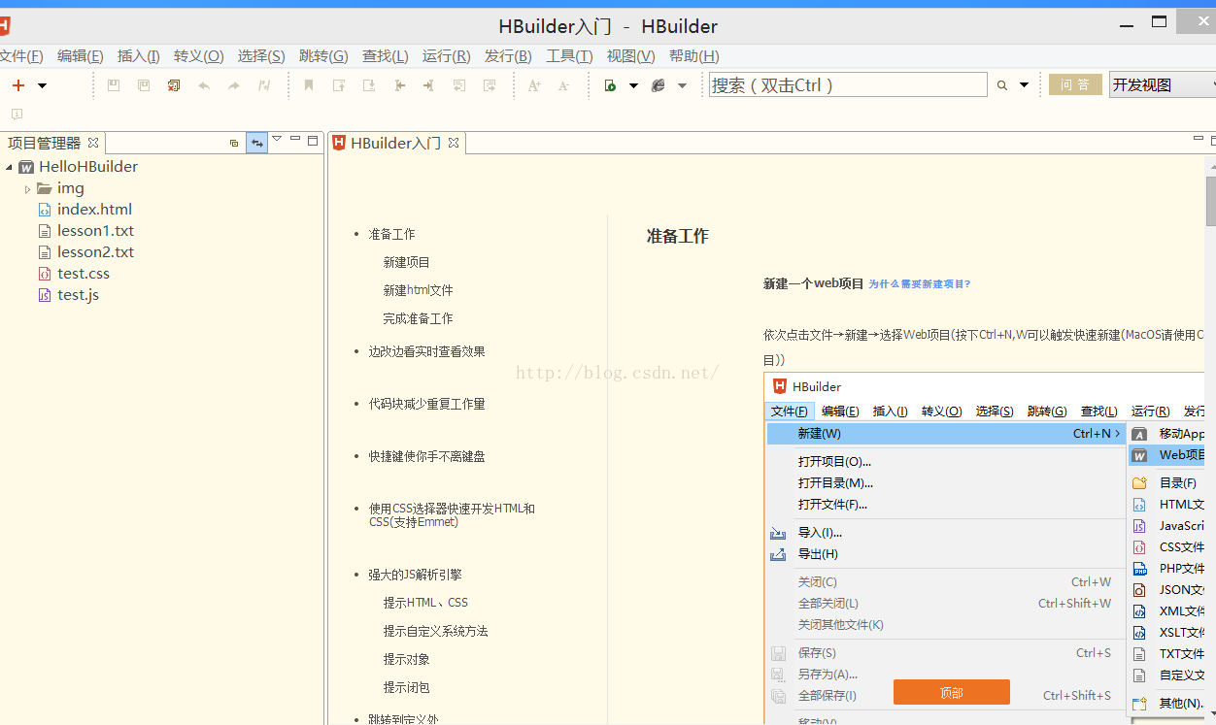Open the Run icon dropdown arrow
Viewport: 1216px width, 725px height.
click(633, 85)
